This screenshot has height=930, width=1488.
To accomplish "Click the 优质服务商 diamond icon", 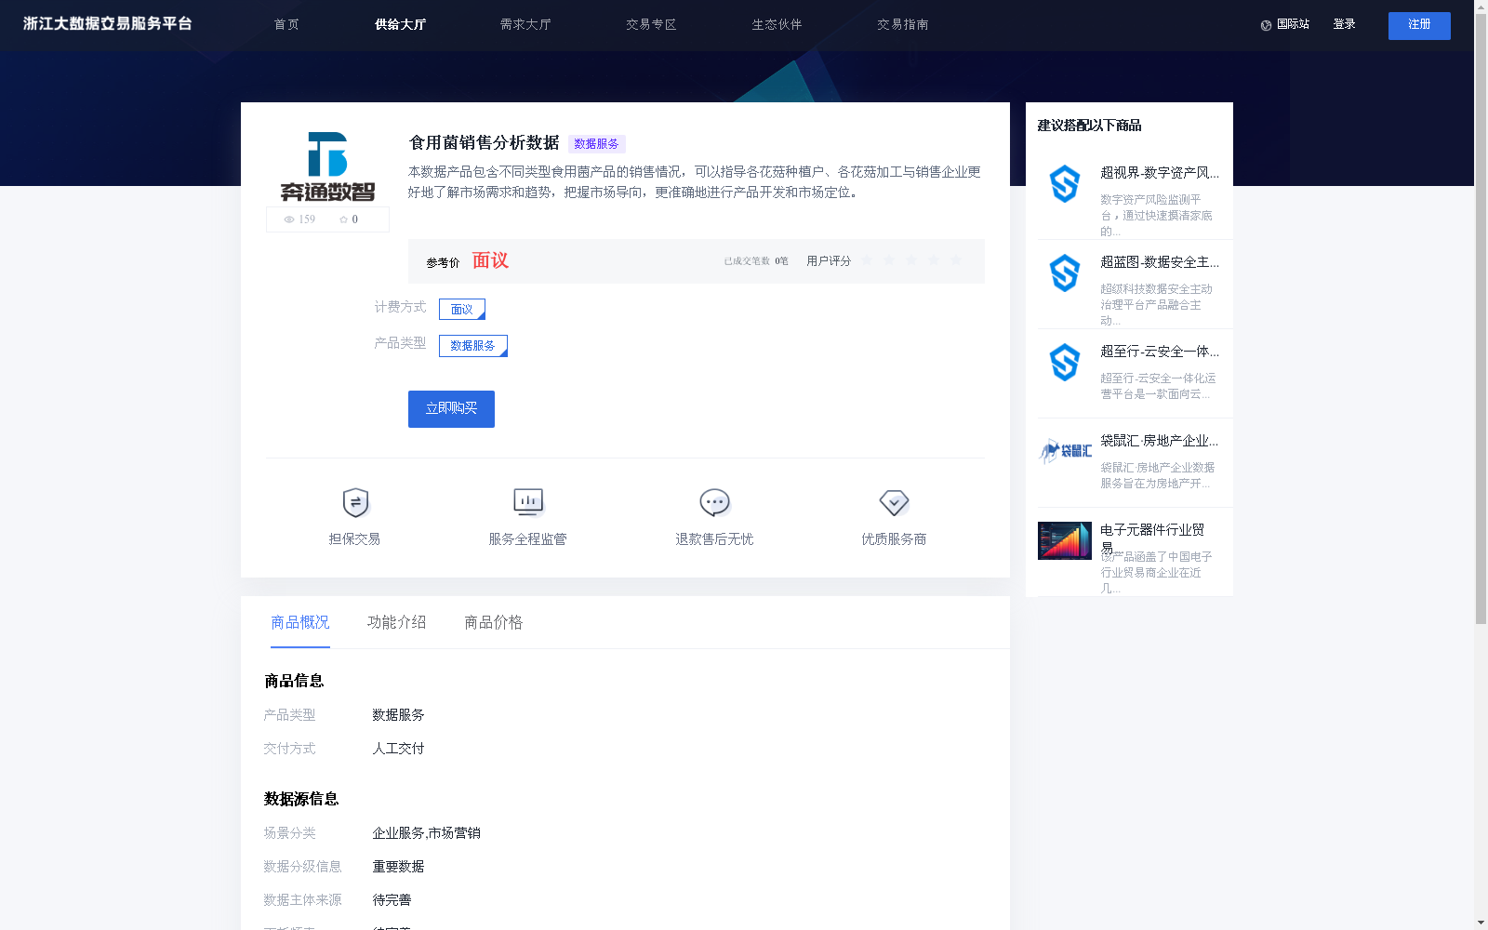I will 894,502.
